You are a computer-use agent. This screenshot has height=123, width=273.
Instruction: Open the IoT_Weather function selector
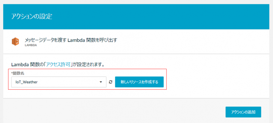59,82
